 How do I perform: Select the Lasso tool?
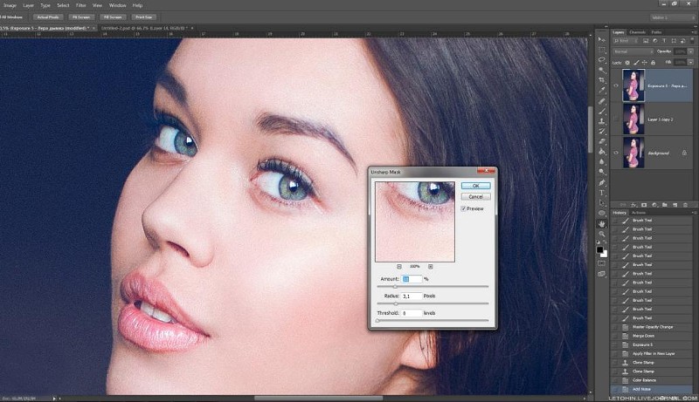click(602, 58)
